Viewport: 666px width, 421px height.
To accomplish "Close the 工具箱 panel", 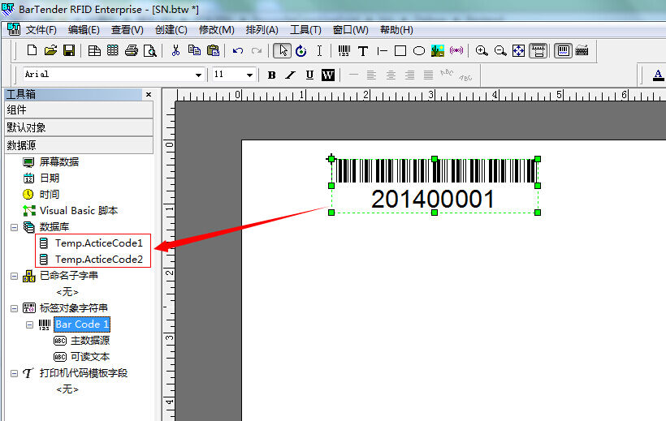I will point(149,94).
